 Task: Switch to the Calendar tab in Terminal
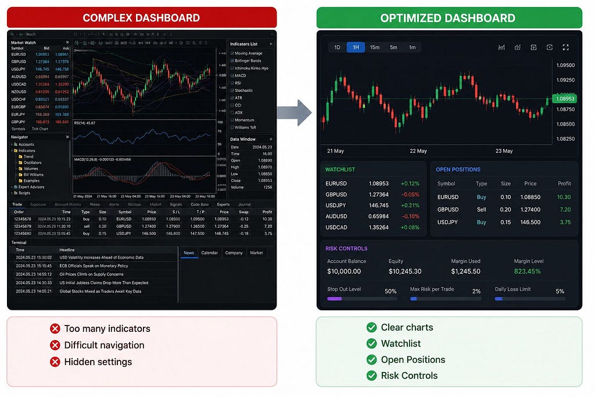point(209,253)
